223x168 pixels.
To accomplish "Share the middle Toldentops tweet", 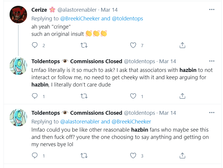I will pos(182,96).
